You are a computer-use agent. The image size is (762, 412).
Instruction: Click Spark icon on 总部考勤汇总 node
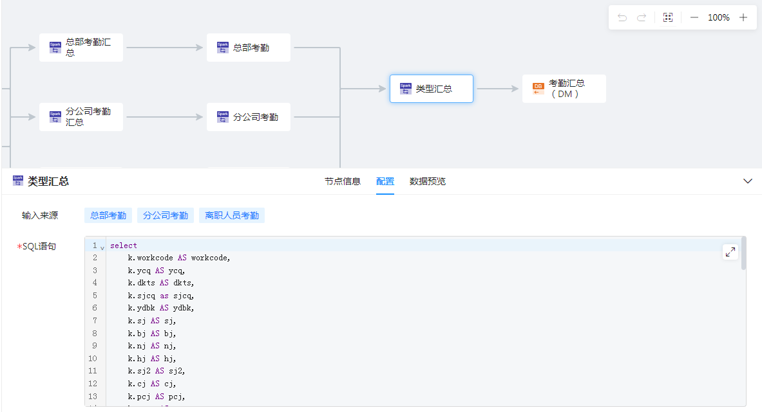(x=55, y=48)
